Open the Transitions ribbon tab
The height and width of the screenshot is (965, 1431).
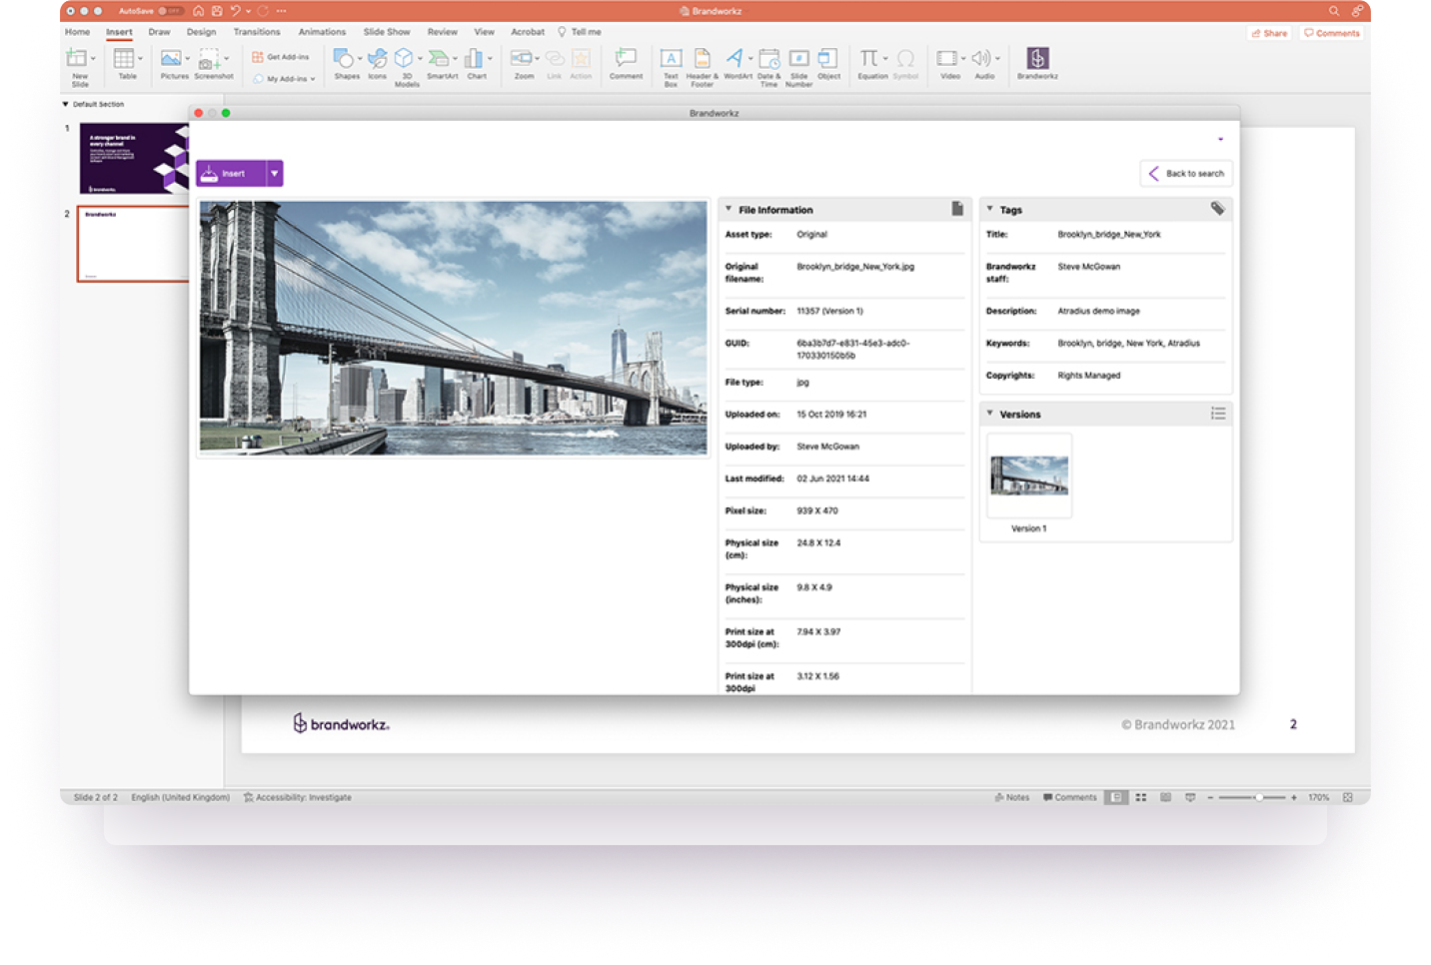[257, 32]
